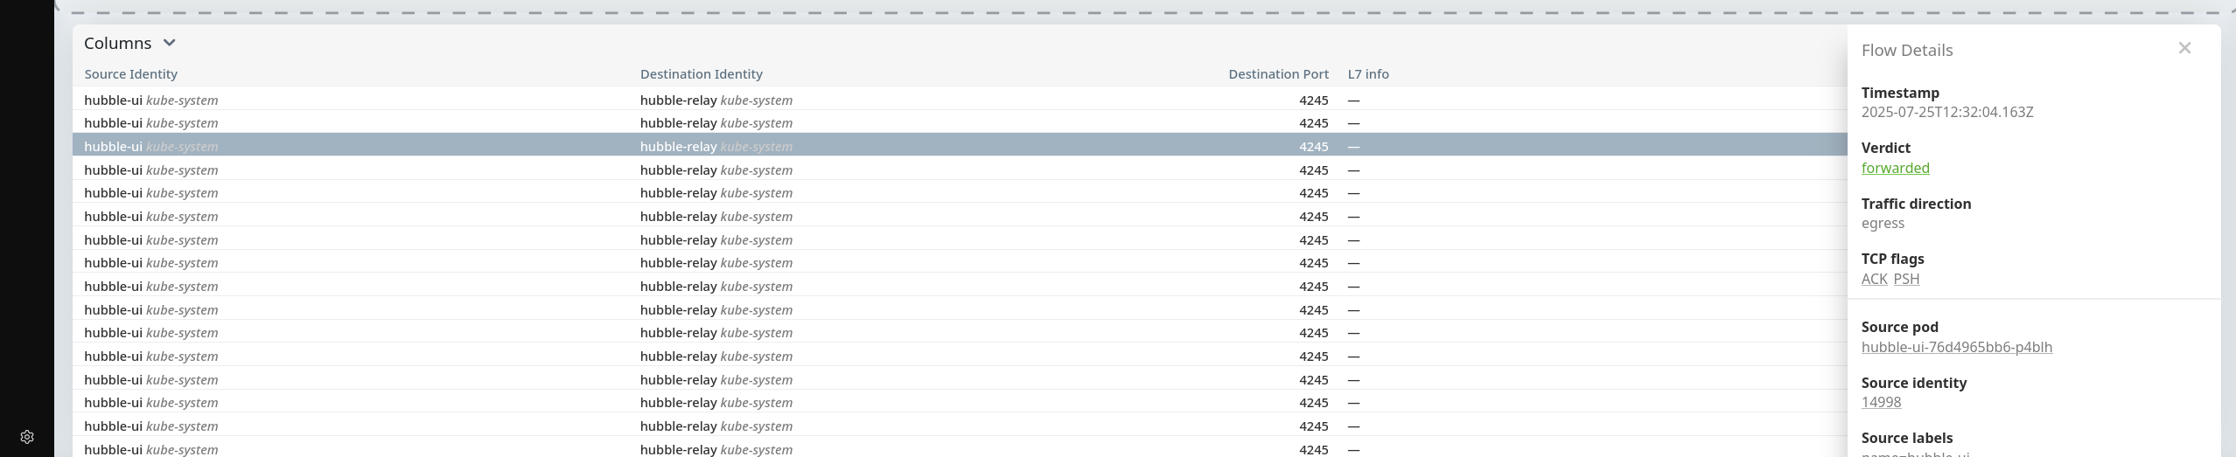Click the Destination Port column header

click(1278, 74)
